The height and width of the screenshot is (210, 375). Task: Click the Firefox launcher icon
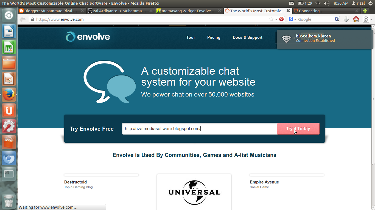pyautogui.click(x=9, y=95)
